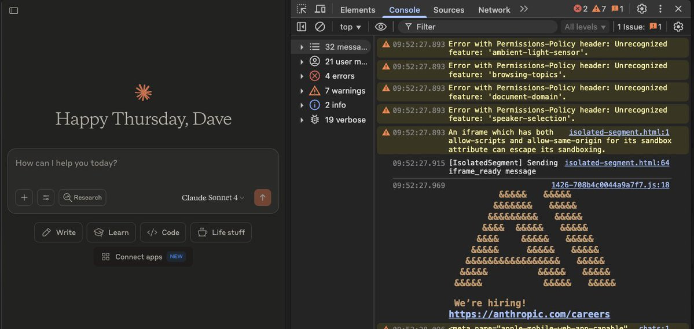Select the warnings triangle icon in sidebar
This screenshot has width=694, height=329.
315,91
